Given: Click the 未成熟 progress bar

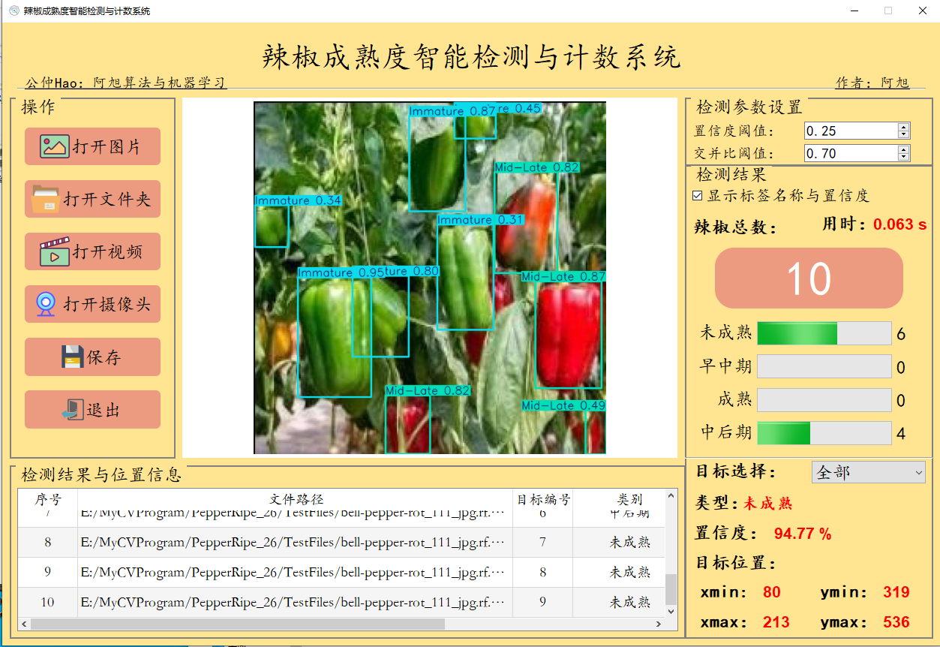Looking at the screenshot, I should (x=824, y=333).
